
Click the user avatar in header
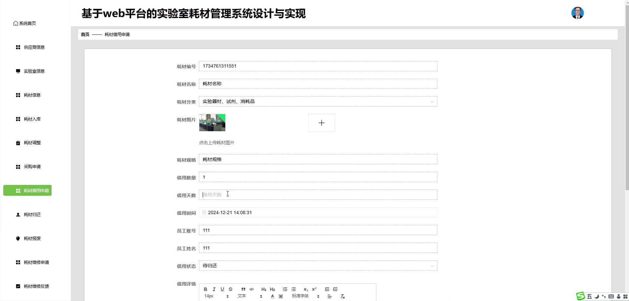pos(577,13)
